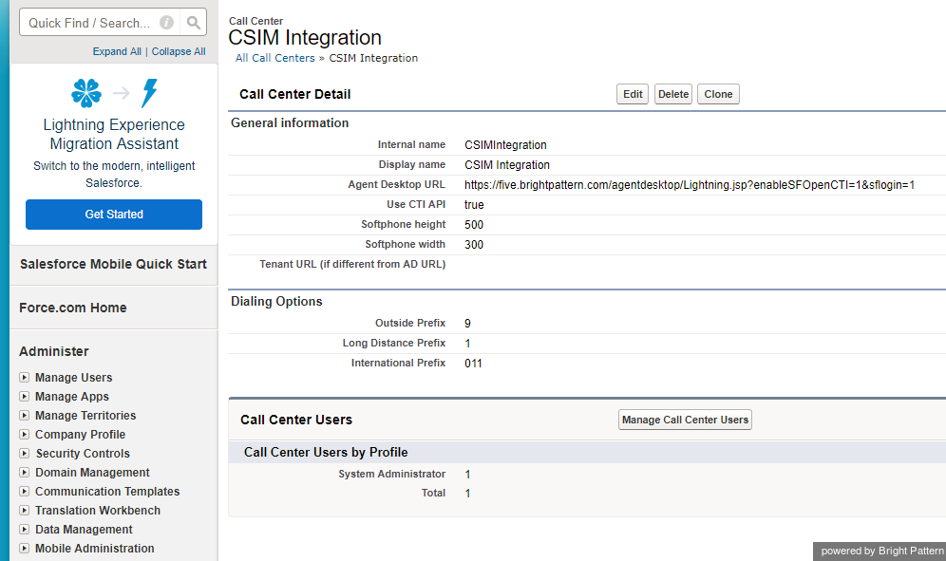Click Expand All link
The image size is (946, 561).
pos(117,52)
